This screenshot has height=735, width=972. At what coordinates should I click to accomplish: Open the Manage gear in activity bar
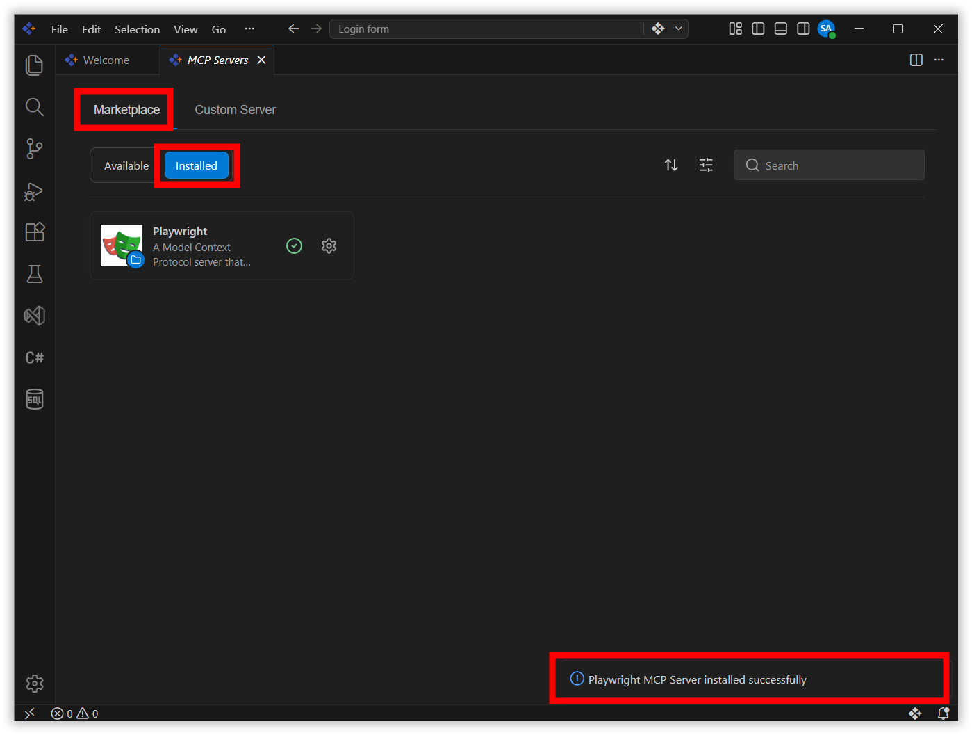click(x=34, y=684)
